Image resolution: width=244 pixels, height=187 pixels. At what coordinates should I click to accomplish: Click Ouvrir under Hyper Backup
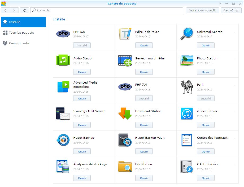pos(82,151)
